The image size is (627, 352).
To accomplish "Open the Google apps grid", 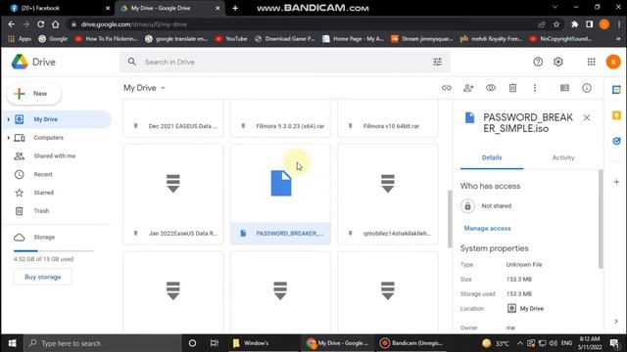I will click(x=591, y=62).
